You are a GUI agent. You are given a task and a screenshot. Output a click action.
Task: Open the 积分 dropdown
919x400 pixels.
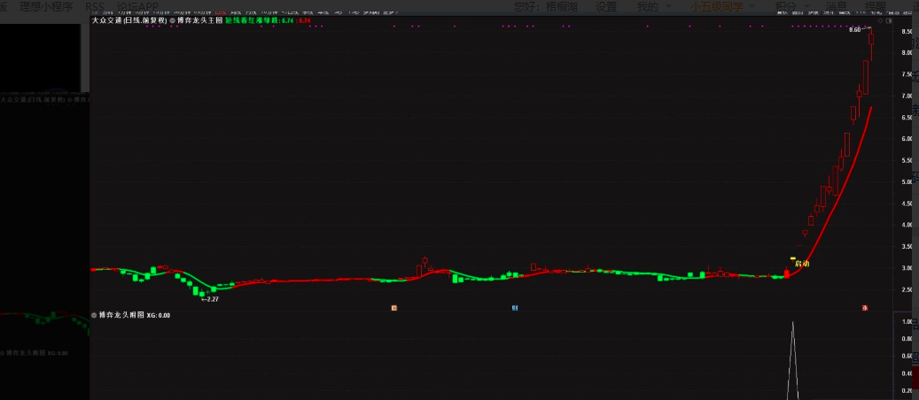coord(789,6)
